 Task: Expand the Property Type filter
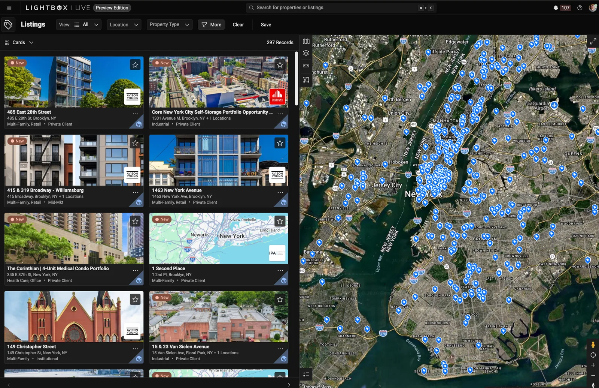170,25
